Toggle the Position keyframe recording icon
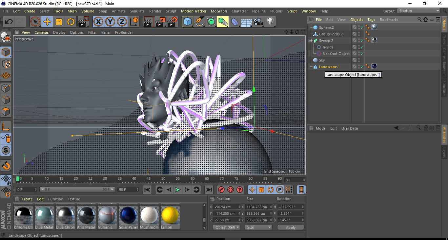Viewport: 448px width, 240px height. coord(252,190)
